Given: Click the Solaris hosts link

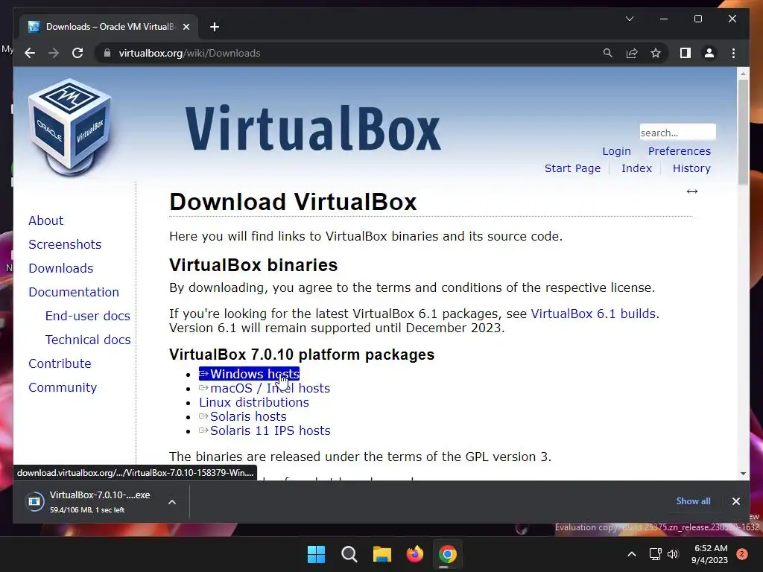Looking at the screenshot, I should coord(242,416).
